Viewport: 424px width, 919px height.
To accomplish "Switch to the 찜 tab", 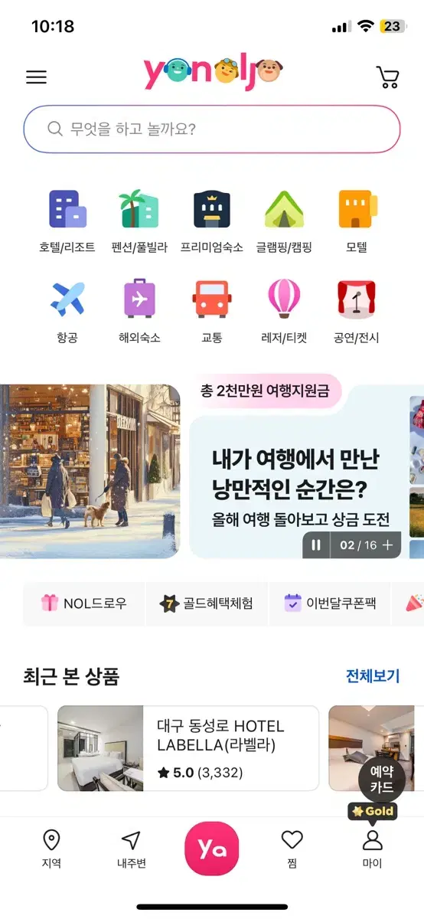I will pyautogui.click(x=292, y=849).
